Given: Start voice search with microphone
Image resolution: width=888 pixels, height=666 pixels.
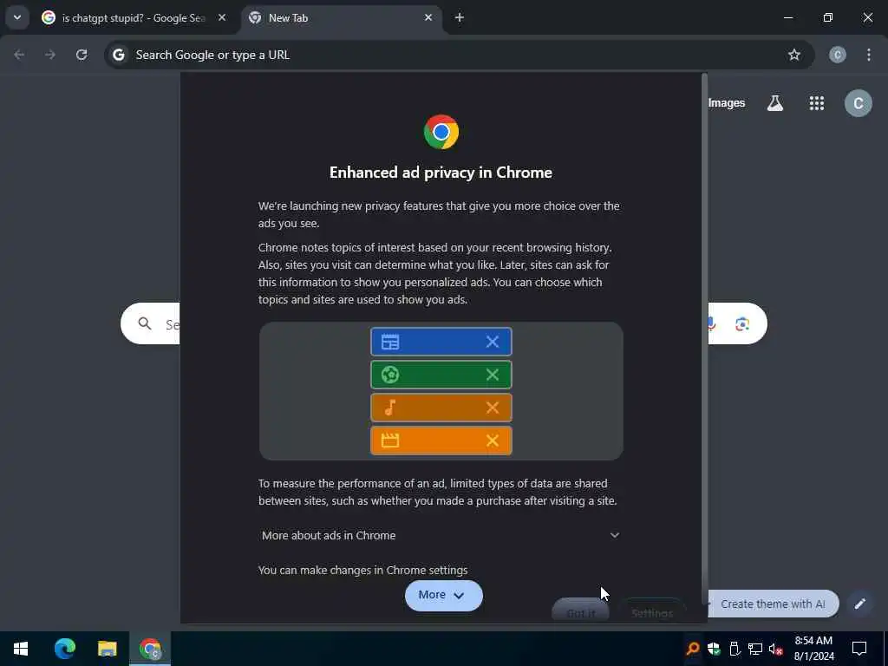Looking at the screenshot, I should (712, 324).
